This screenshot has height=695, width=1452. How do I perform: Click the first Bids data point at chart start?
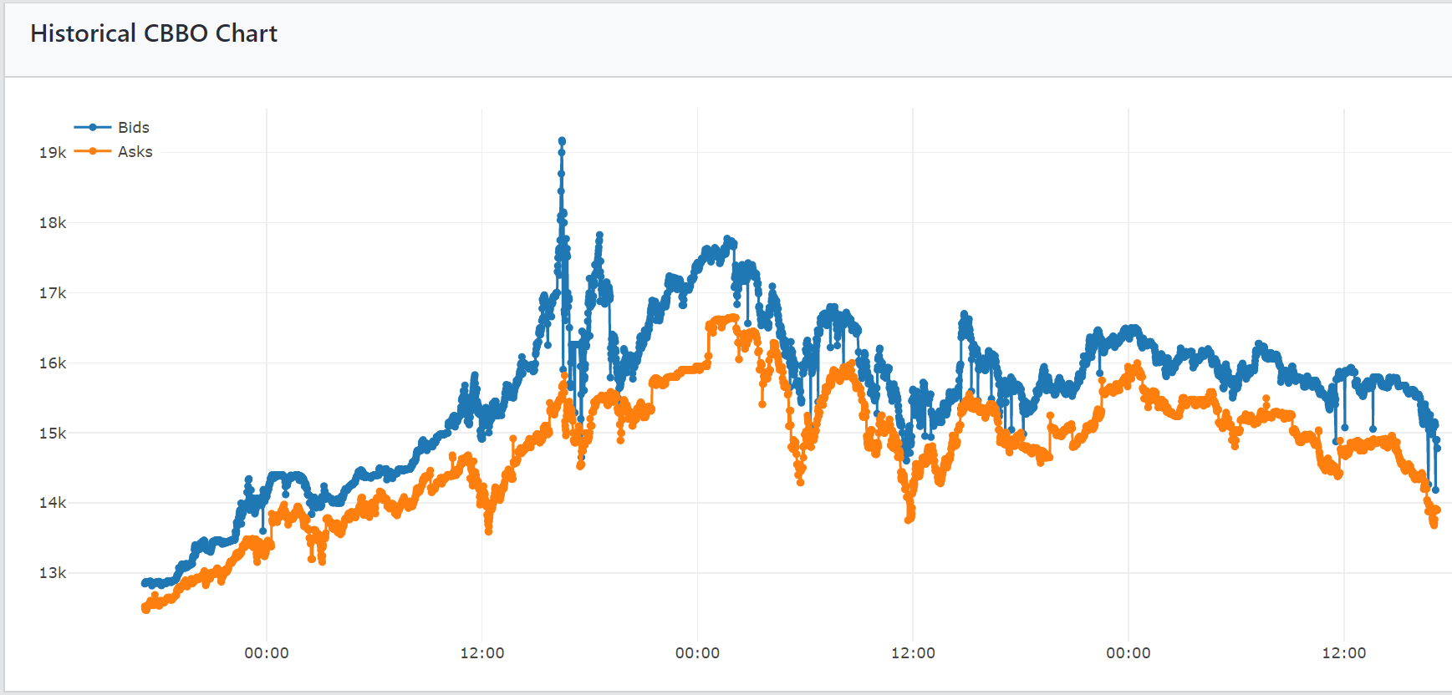[x=145, y=583]
